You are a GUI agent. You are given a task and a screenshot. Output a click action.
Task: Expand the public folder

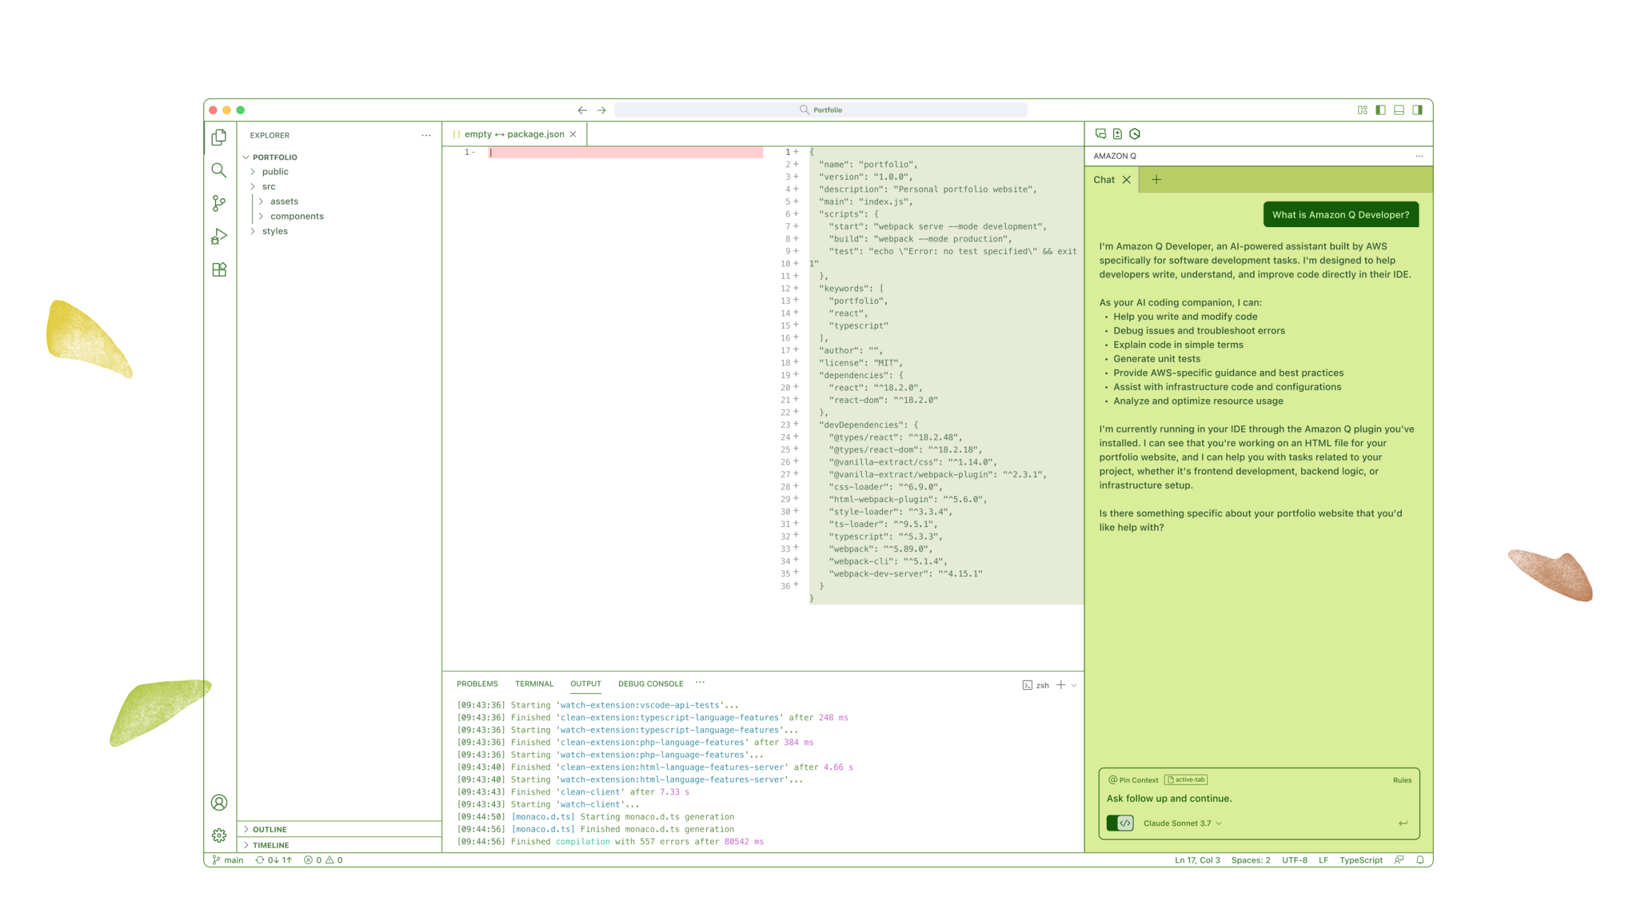coord(275,171)
